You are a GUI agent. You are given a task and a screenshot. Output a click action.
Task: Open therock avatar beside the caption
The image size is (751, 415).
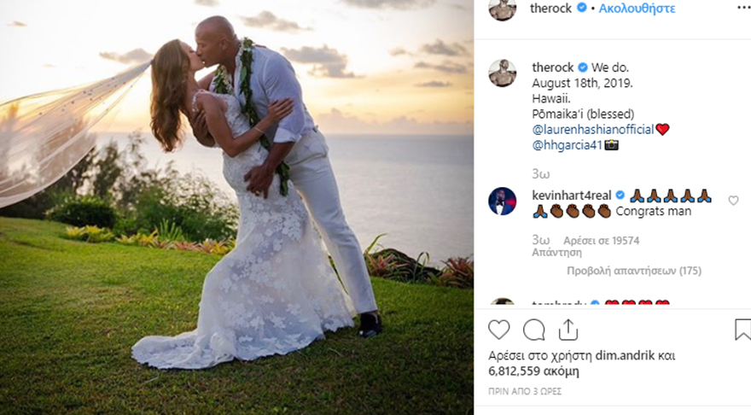pyautogui.click(x=502, y=73)
